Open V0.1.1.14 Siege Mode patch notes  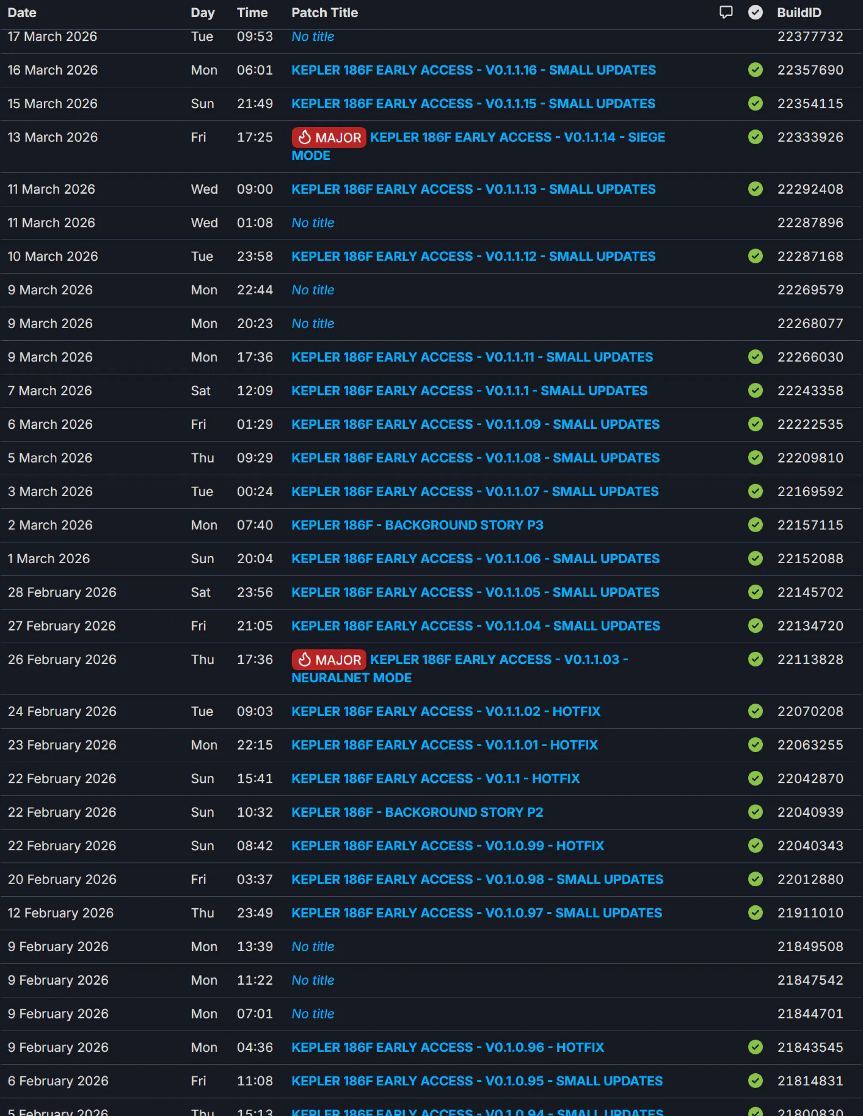pyautogui.click(x=517, y=138)
